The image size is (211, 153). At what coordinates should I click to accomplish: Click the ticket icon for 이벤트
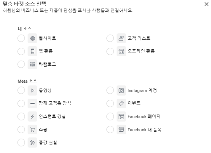(x=121, y=103)
